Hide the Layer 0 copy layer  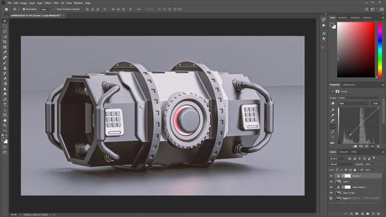pyautogui.click(x=331, y=193)
